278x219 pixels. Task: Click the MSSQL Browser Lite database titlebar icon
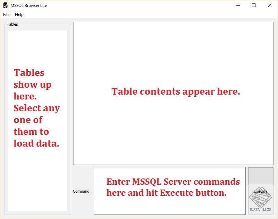point(6,5)
